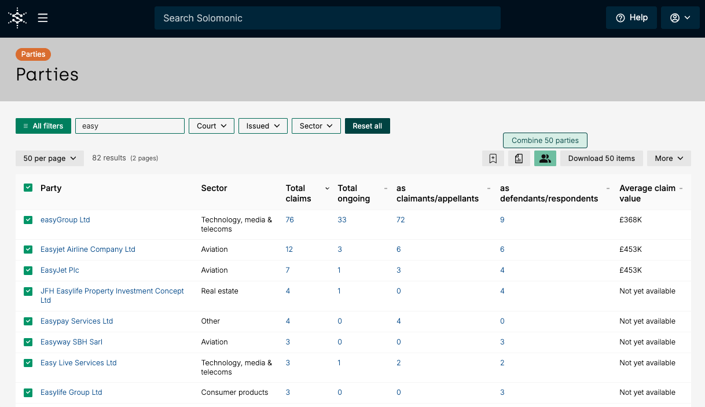This screenshot has width=705, height=407.
Task: Open the More options dropdown
Action: [x=669, y=158]
